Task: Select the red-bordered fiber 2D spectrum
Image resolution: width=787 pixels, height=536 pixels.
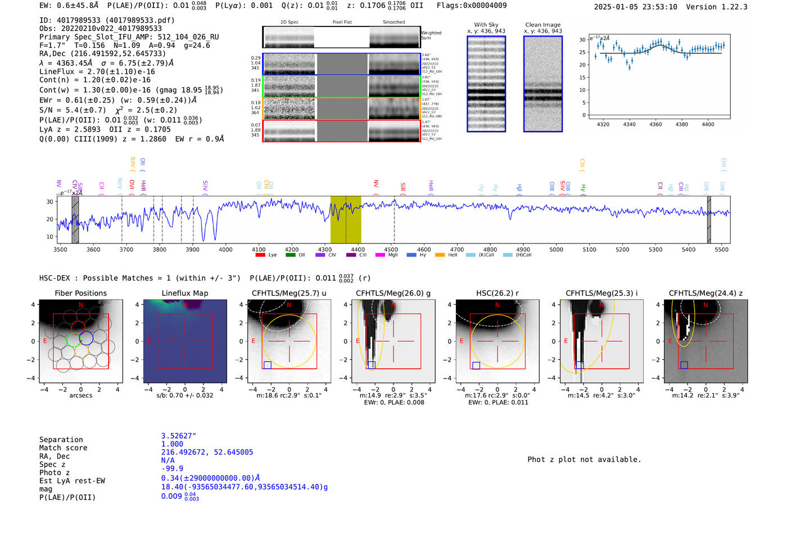Action: point(341,131)
